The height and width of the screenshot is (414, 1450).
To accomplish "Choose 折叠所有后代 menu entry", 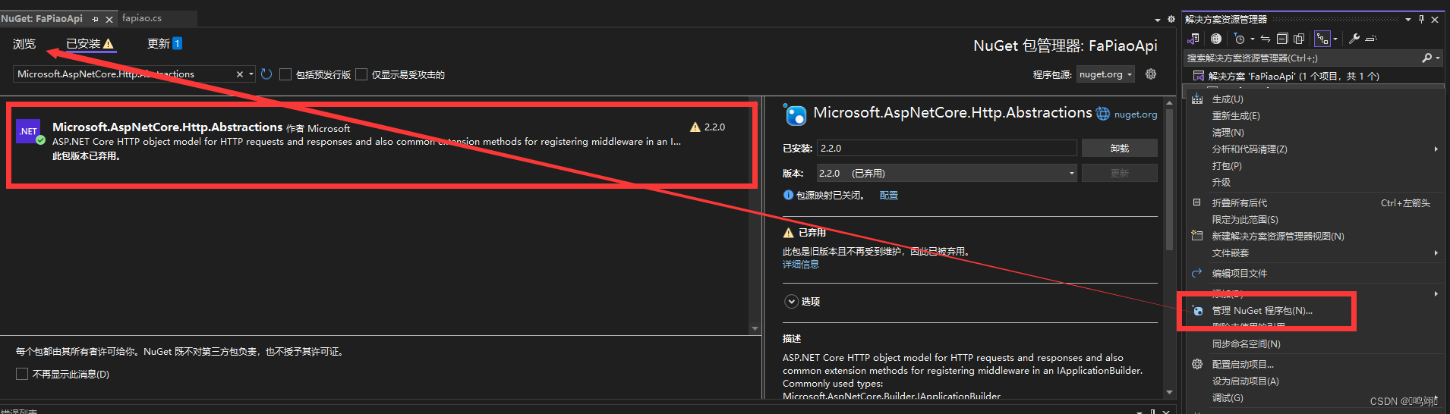I will (x=1313, y=203).
